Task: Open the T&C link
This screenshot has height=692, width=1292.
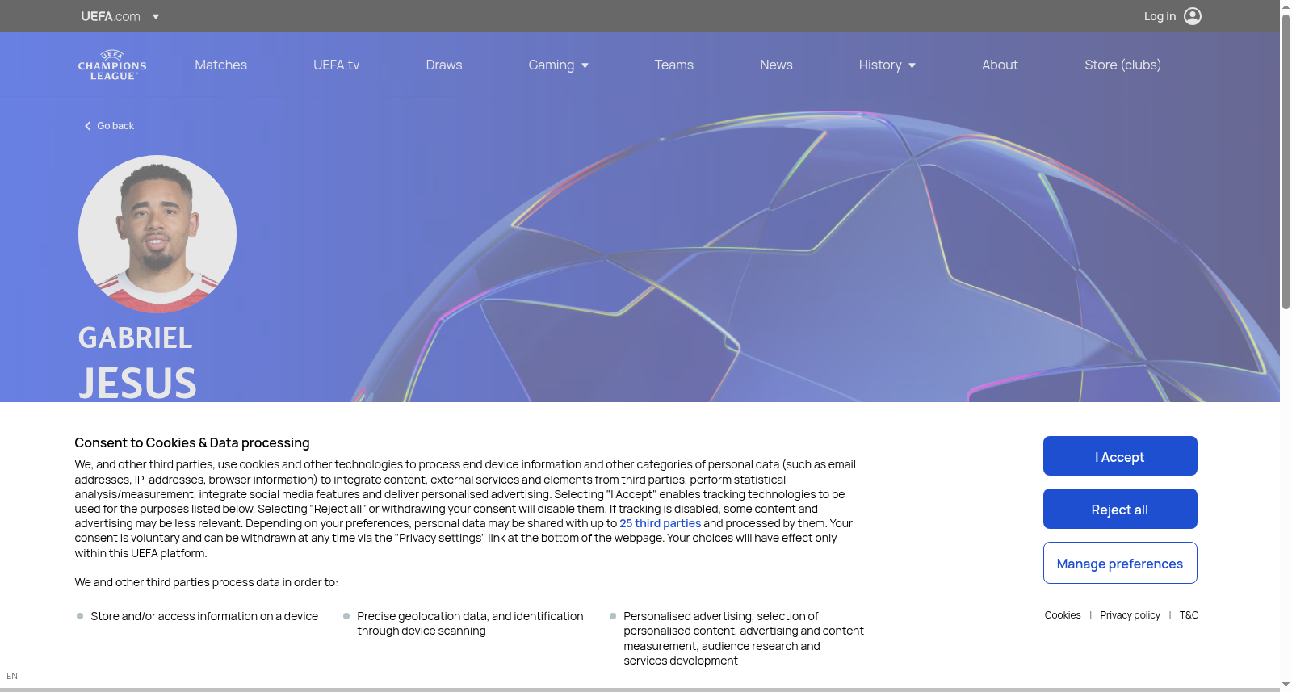Action: click(x=1189, y=615)
